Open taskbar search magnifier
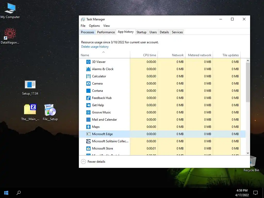This screenshot has width=264, height=198. point(19,193)
